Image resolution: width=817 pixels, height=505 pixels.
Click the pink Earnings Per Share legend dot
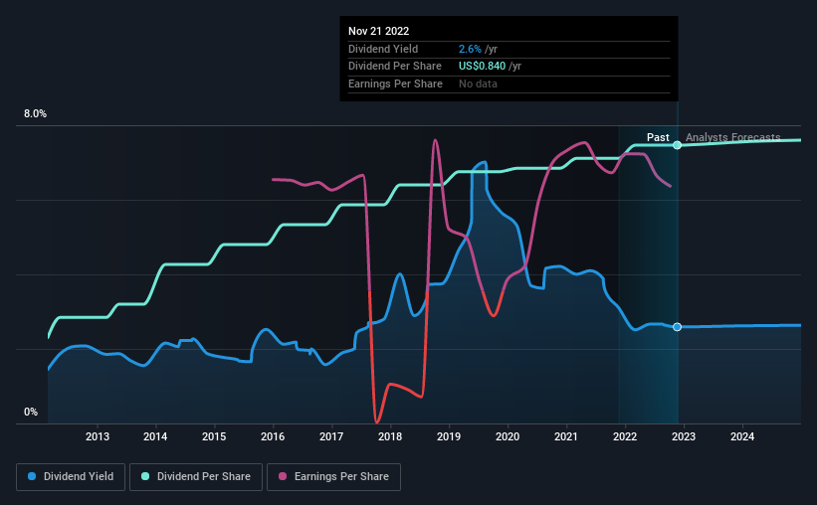click(x=283, y=476)
